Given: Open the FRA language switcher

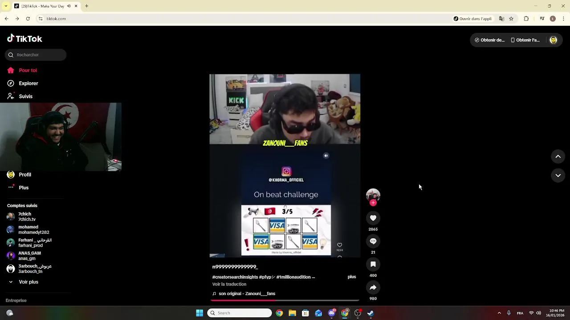Looking at the screenshot, I should point(520,313).
